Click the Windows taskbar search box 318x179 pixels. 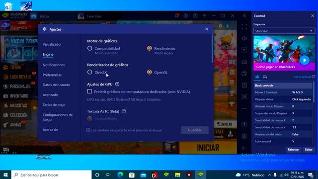52,175
